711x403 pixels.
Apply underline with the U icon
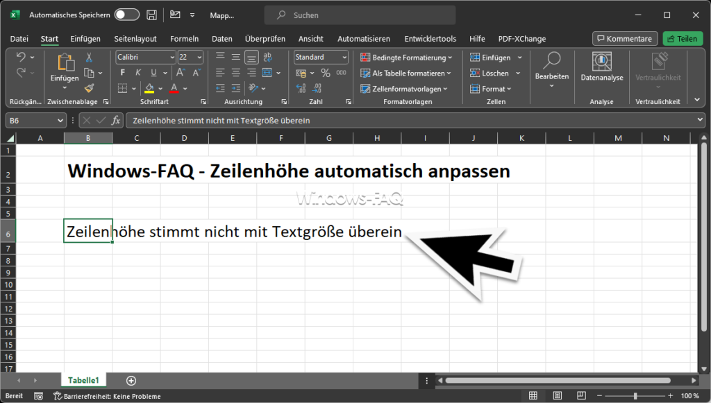point(153,72)
